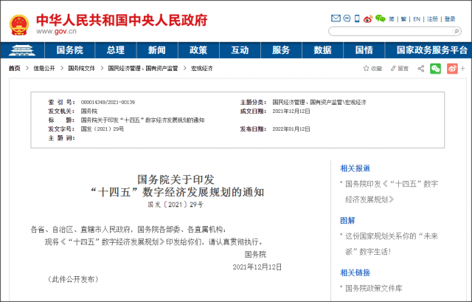The image size is (472, 302).
Task: Click the 图解 section heading
Action: (x=347, y=221)
